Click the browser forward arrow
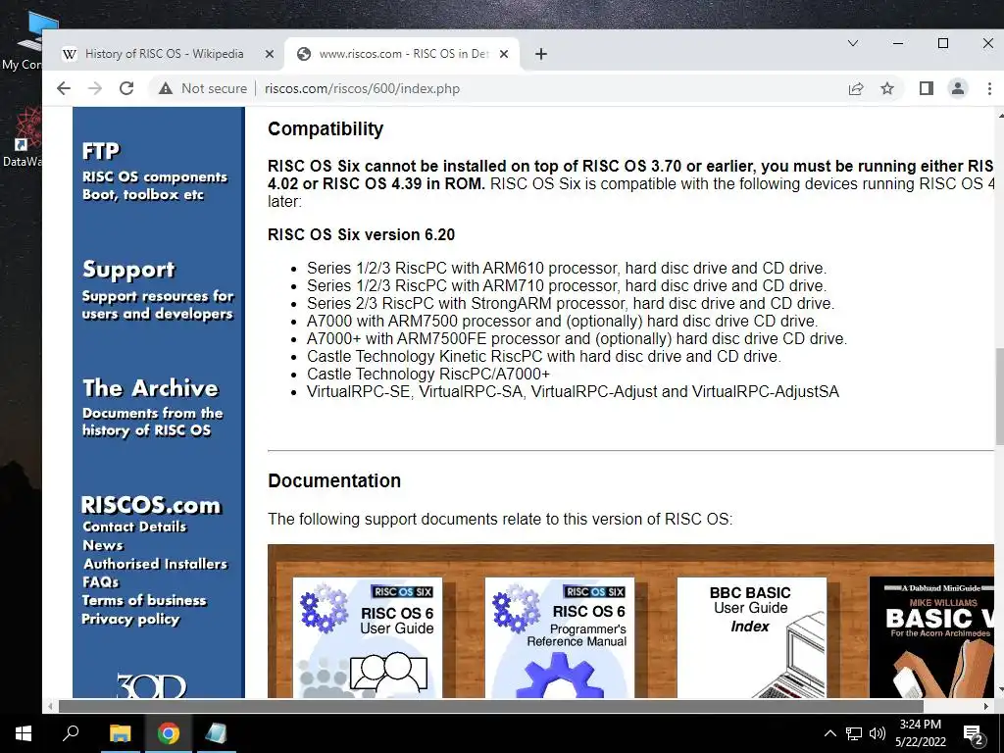The image size is (1004, 753). click(x=95, y=88)
